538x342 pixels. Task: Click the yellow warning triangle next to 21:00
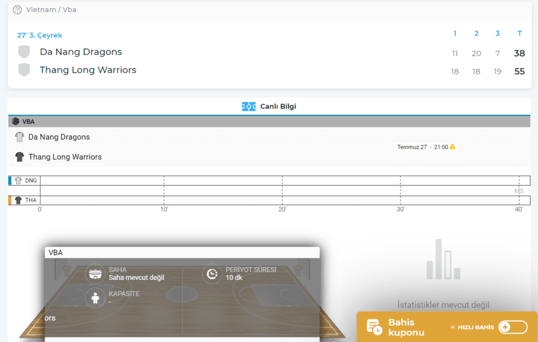(453, 147)
